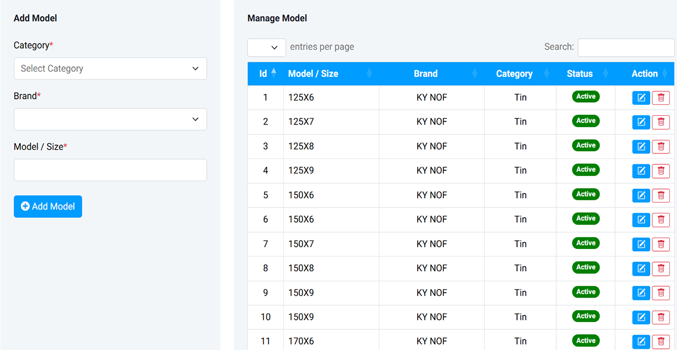Delete the 150X8 model row
677x350 pixels.
point(661,269)
